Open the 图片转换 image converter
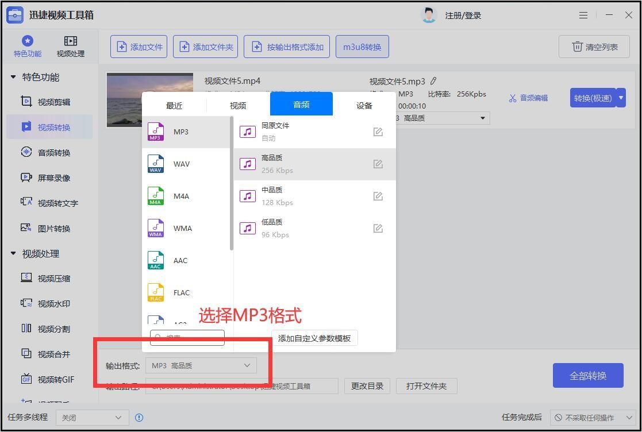 pyautogui.click(x=46, y=228)
